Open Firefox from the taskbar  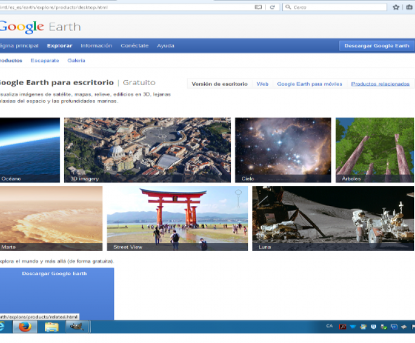[x=25, y=327]
